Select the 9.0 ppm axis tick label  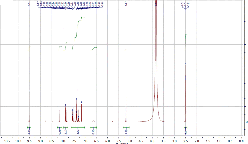[x=41, y=141]
